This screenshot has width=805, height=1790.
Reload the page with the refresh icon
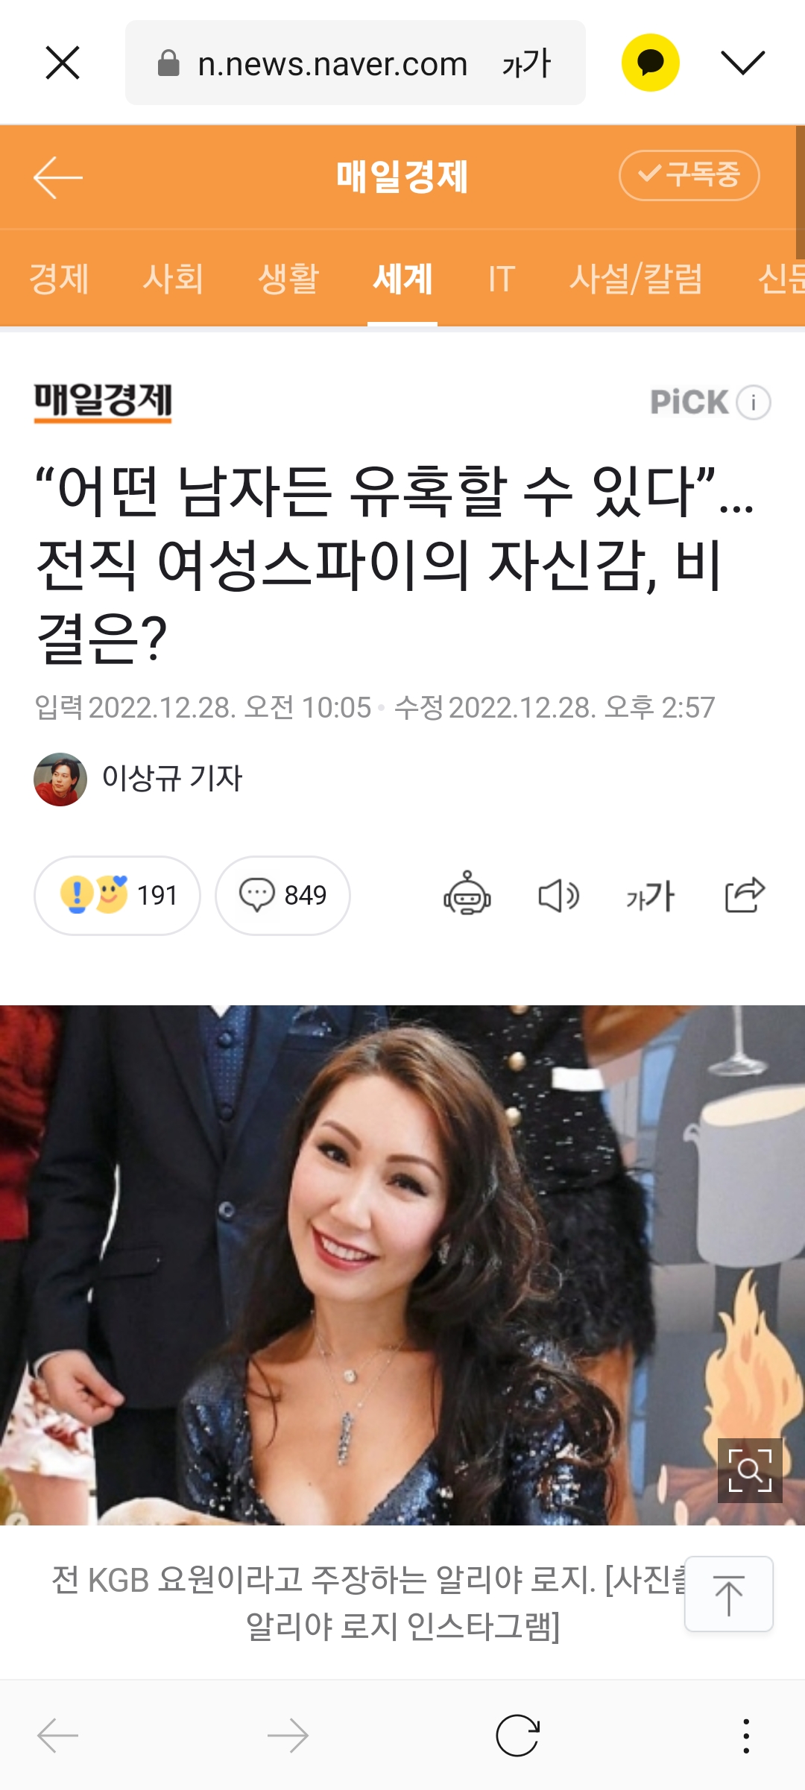(x=517, y=1736)
